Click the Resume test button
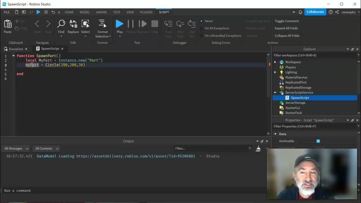The width and height of the screenshot is (361, 203). (x=143, y=24)
